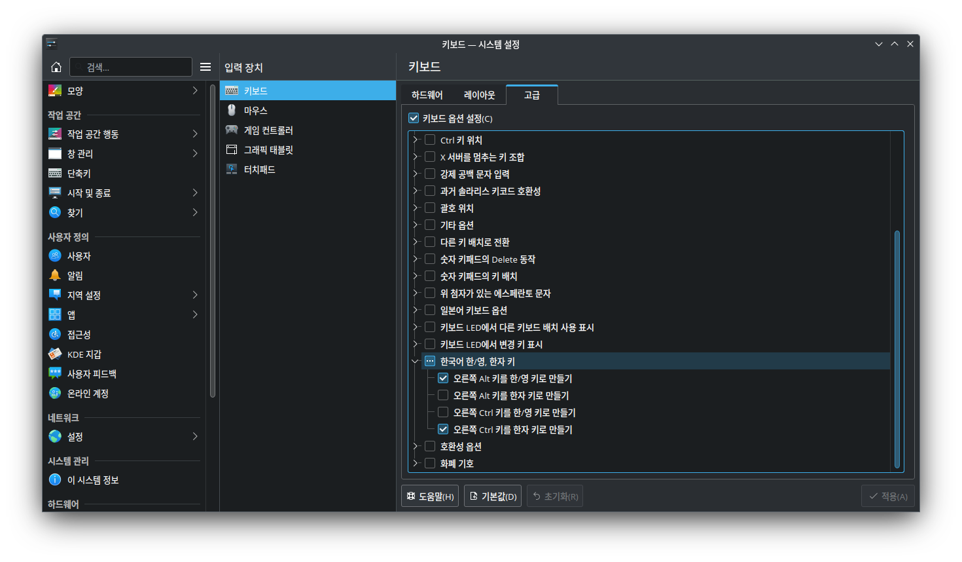Uncheck 오른쪽 Ctrl 키를 한자 키로 만들기
The width and height of the screenshot is (962, 562).
pyautogui.click(x=443, y=429)
